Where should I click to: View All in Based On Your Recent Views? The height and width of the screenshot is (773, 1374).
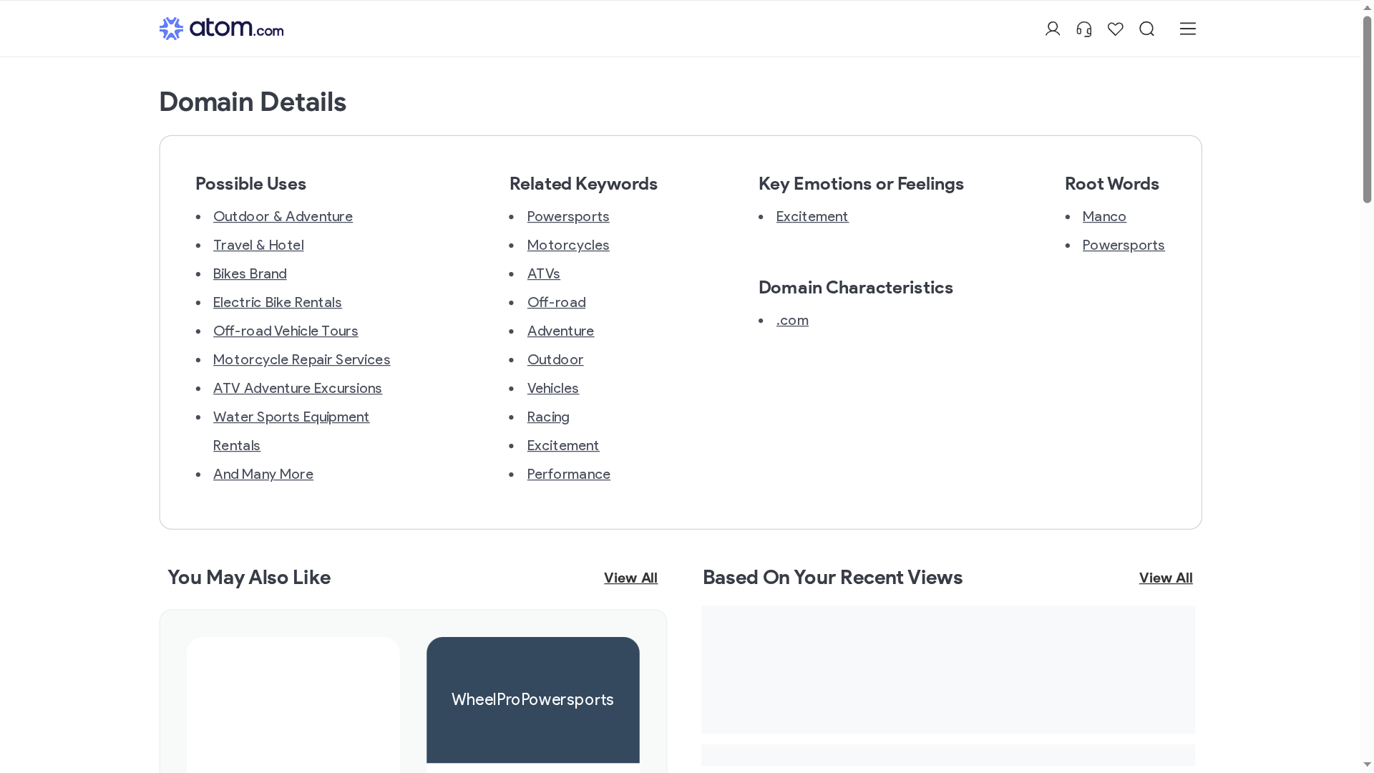(1166, 578)
